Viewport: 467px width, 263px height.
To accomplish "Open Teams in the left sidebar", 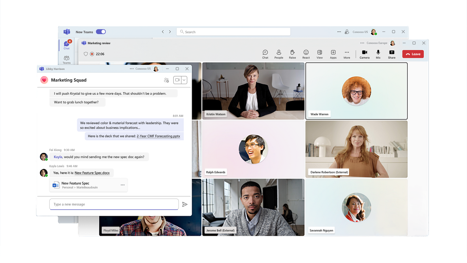I will [x=66, y=60].
